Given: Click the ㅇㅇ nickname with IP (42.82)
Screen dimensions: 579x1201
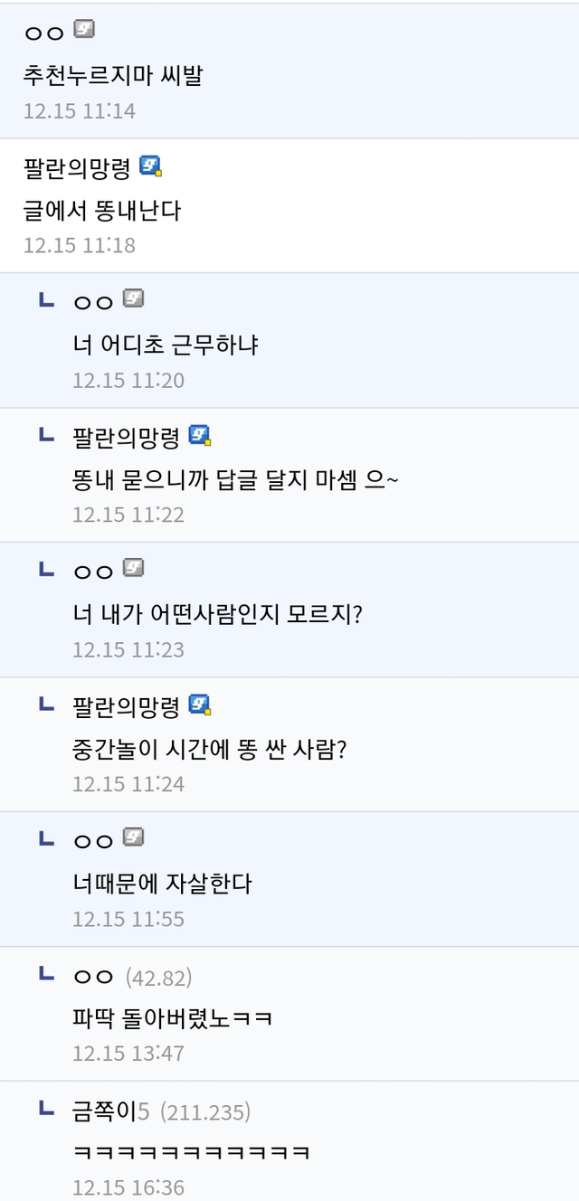Looking at the screenshot, I should (x=93, y=976).
